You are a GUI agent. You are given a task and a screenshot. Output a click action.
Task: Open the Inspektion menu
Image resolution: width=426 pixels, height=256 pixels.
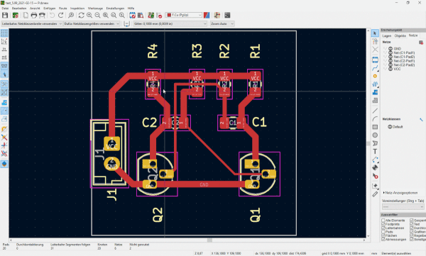pos(77,9)
